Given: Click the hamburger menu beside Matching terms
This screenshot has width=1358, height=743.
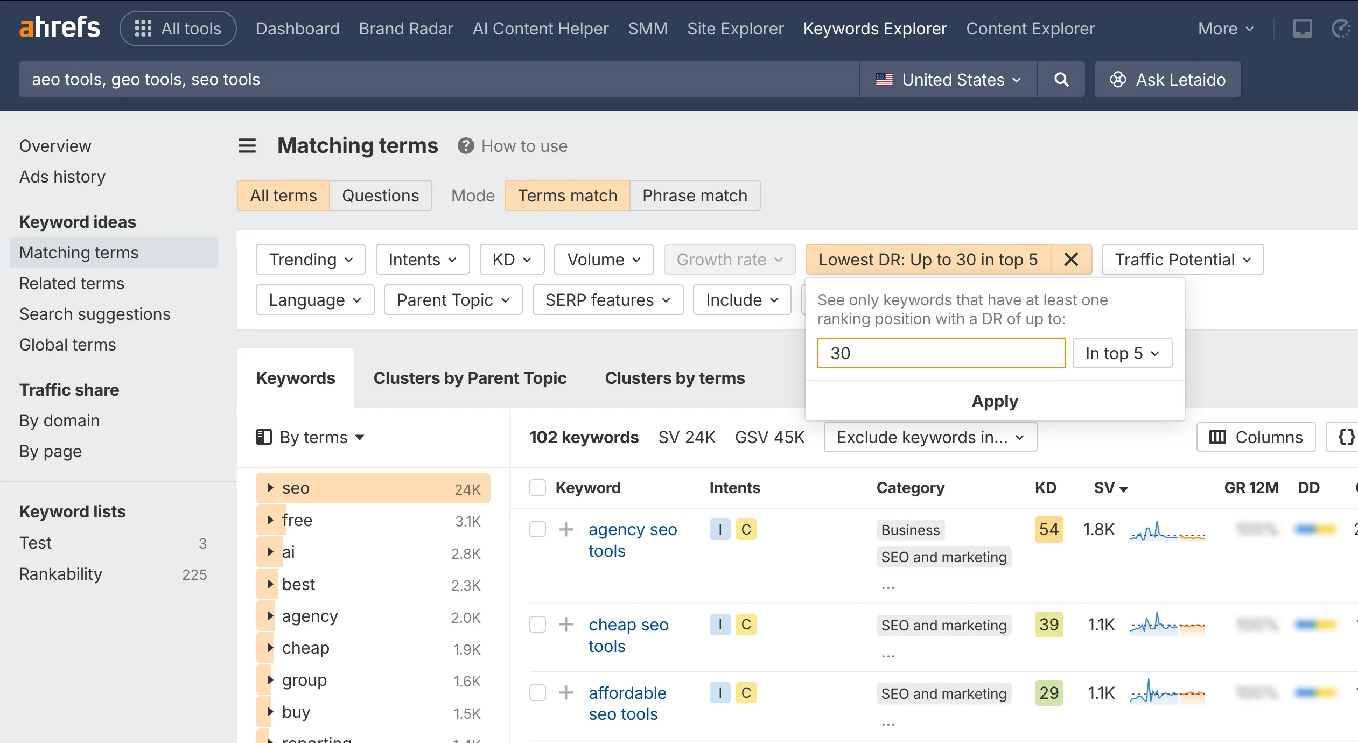Looking at the screenshot, I should [x=247, y=145].
